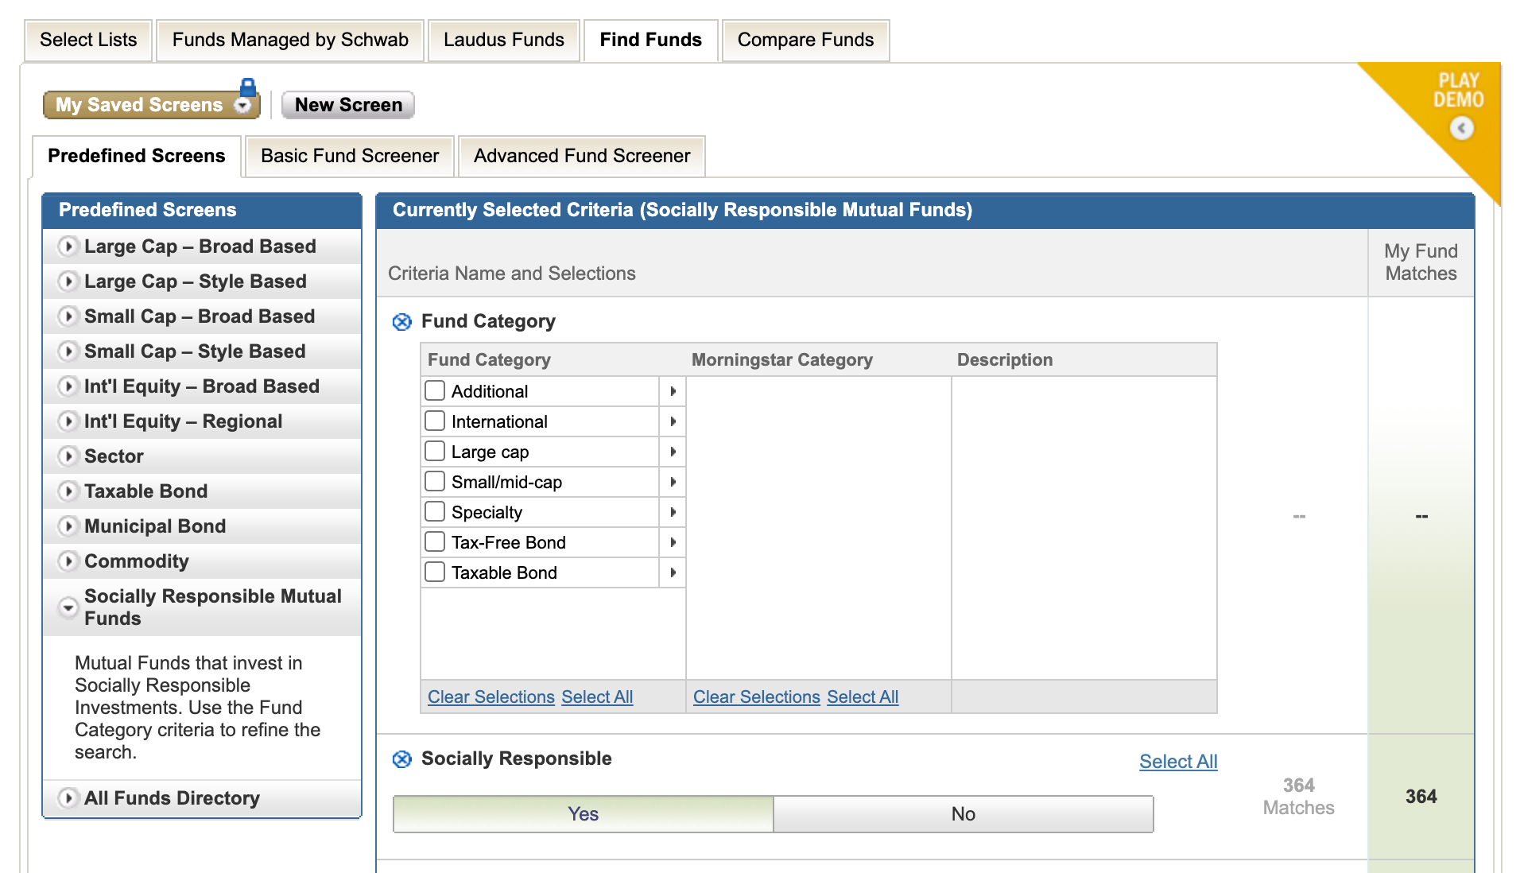This screenshot has height=873, width=1520.
Task: Click the arrow icon beside Sector
Action: [x=68, y=456]
